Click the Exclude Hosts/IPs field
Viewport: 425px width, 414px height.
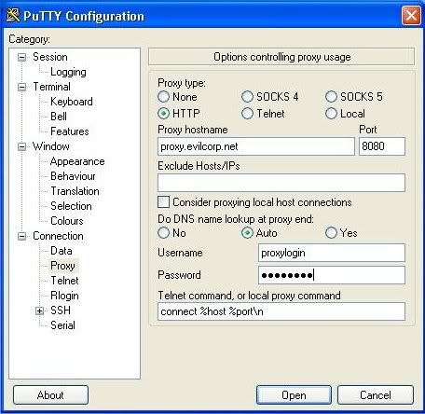pos(281,183)
